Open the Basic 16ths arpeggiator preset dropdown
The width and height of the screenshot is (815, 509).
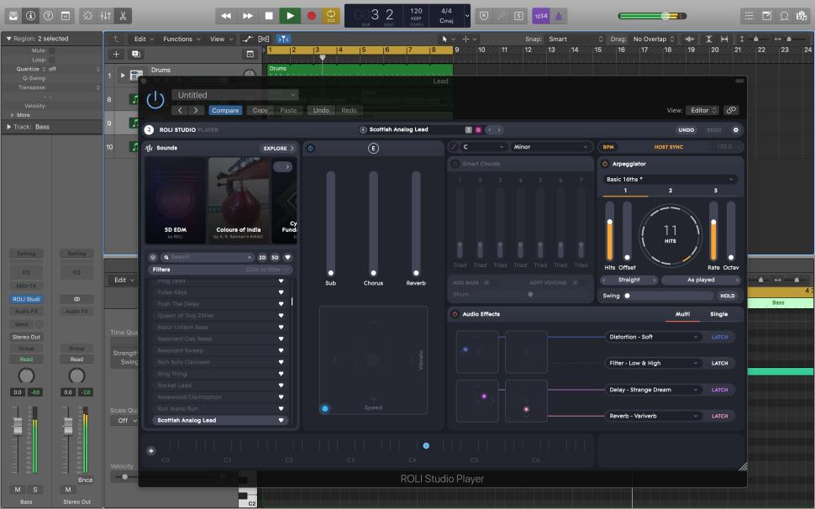[x=668, y=177]
